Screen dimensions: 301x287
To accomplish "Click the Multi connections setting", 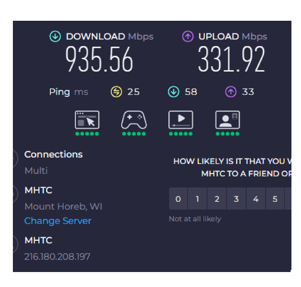I will pos(36,171).
